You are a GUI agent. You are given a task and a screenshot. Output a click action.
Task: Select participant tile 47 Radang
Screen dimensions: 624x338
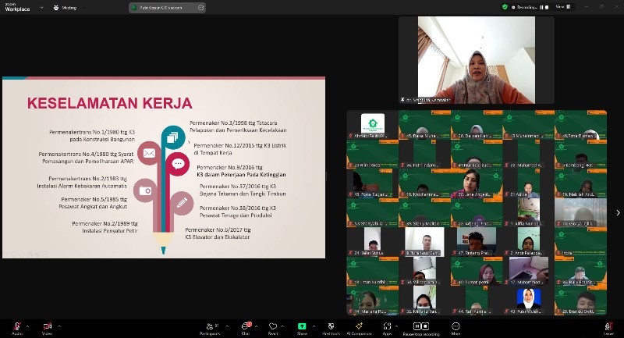477,242
